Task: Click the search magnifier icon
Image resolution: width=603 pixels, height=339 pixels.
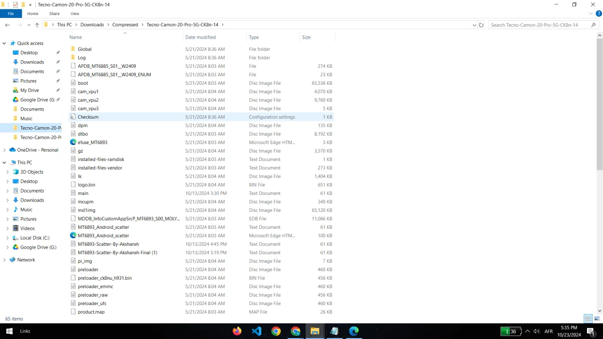Action: 593,25
